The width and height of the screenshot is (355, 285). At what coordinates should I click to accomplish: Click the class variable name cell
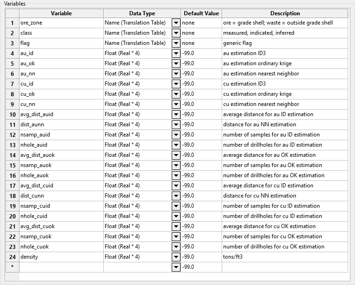point(61,33)
